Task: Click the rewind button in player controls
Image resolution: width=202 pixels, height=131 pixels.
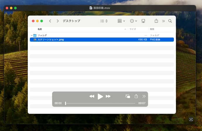Action: point(92,96)
